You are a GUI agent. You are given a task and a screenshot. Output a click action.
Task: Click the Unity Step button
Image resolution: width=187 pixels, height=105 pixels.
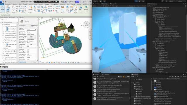(x=143, y=1)
